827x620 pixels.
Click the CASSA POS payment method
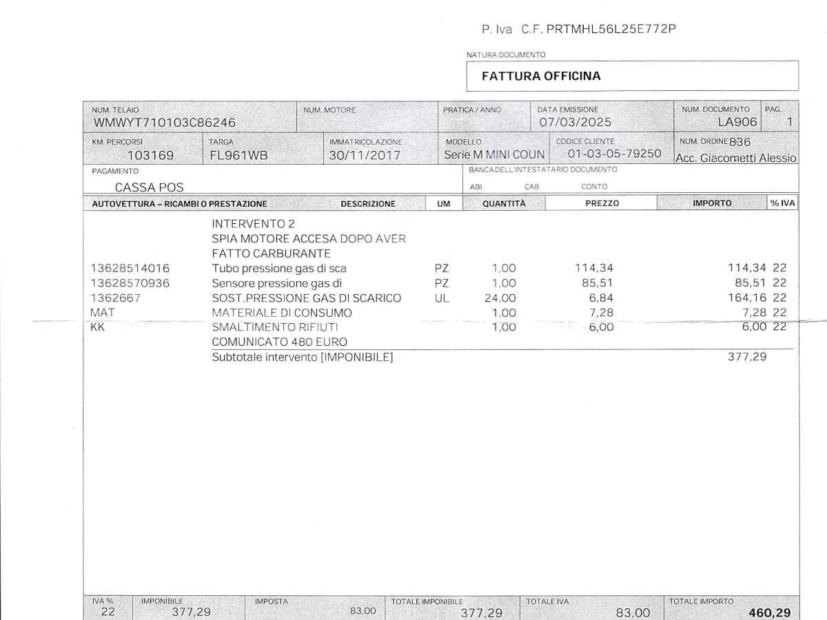click(x=149, y=187)
